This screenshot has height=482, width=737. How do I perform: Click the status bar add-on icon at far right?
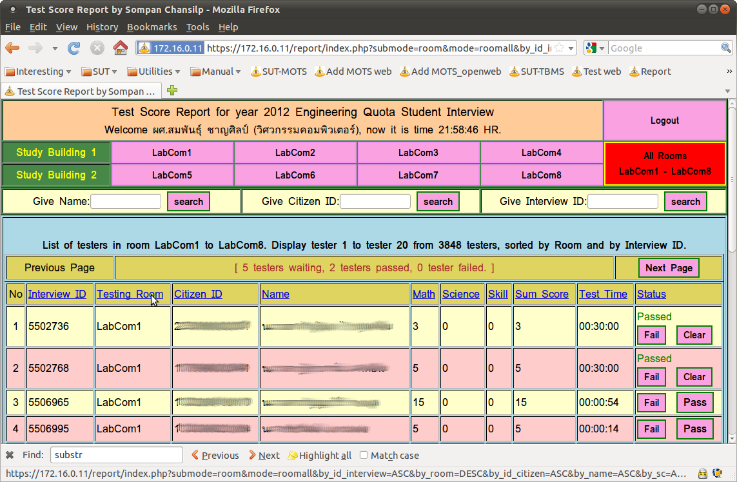717,474
